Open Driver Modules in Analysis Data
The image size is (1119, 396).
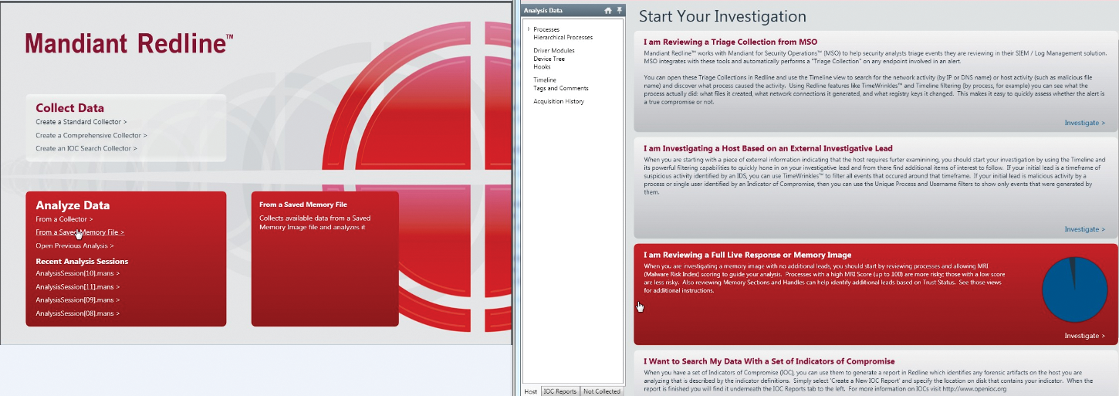click(x=554, y=50)
